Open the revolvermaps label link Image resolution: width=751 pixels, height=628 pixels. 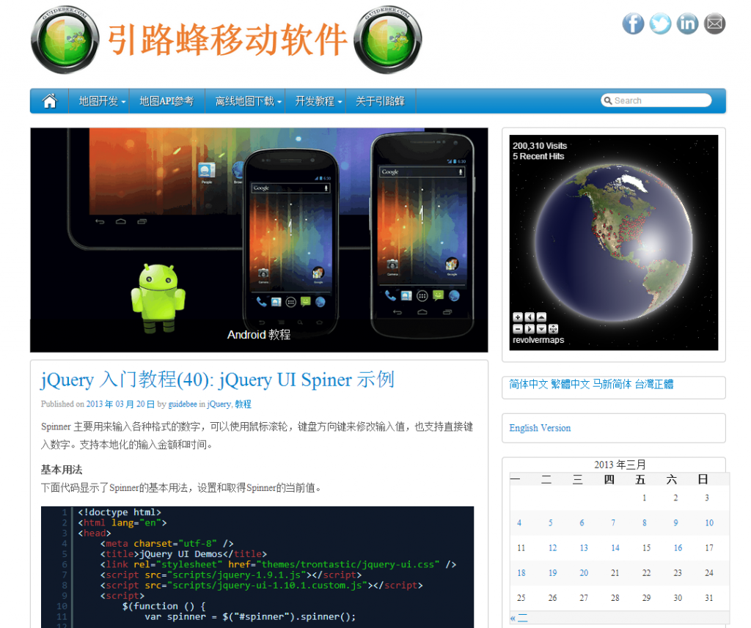(538, 340)
